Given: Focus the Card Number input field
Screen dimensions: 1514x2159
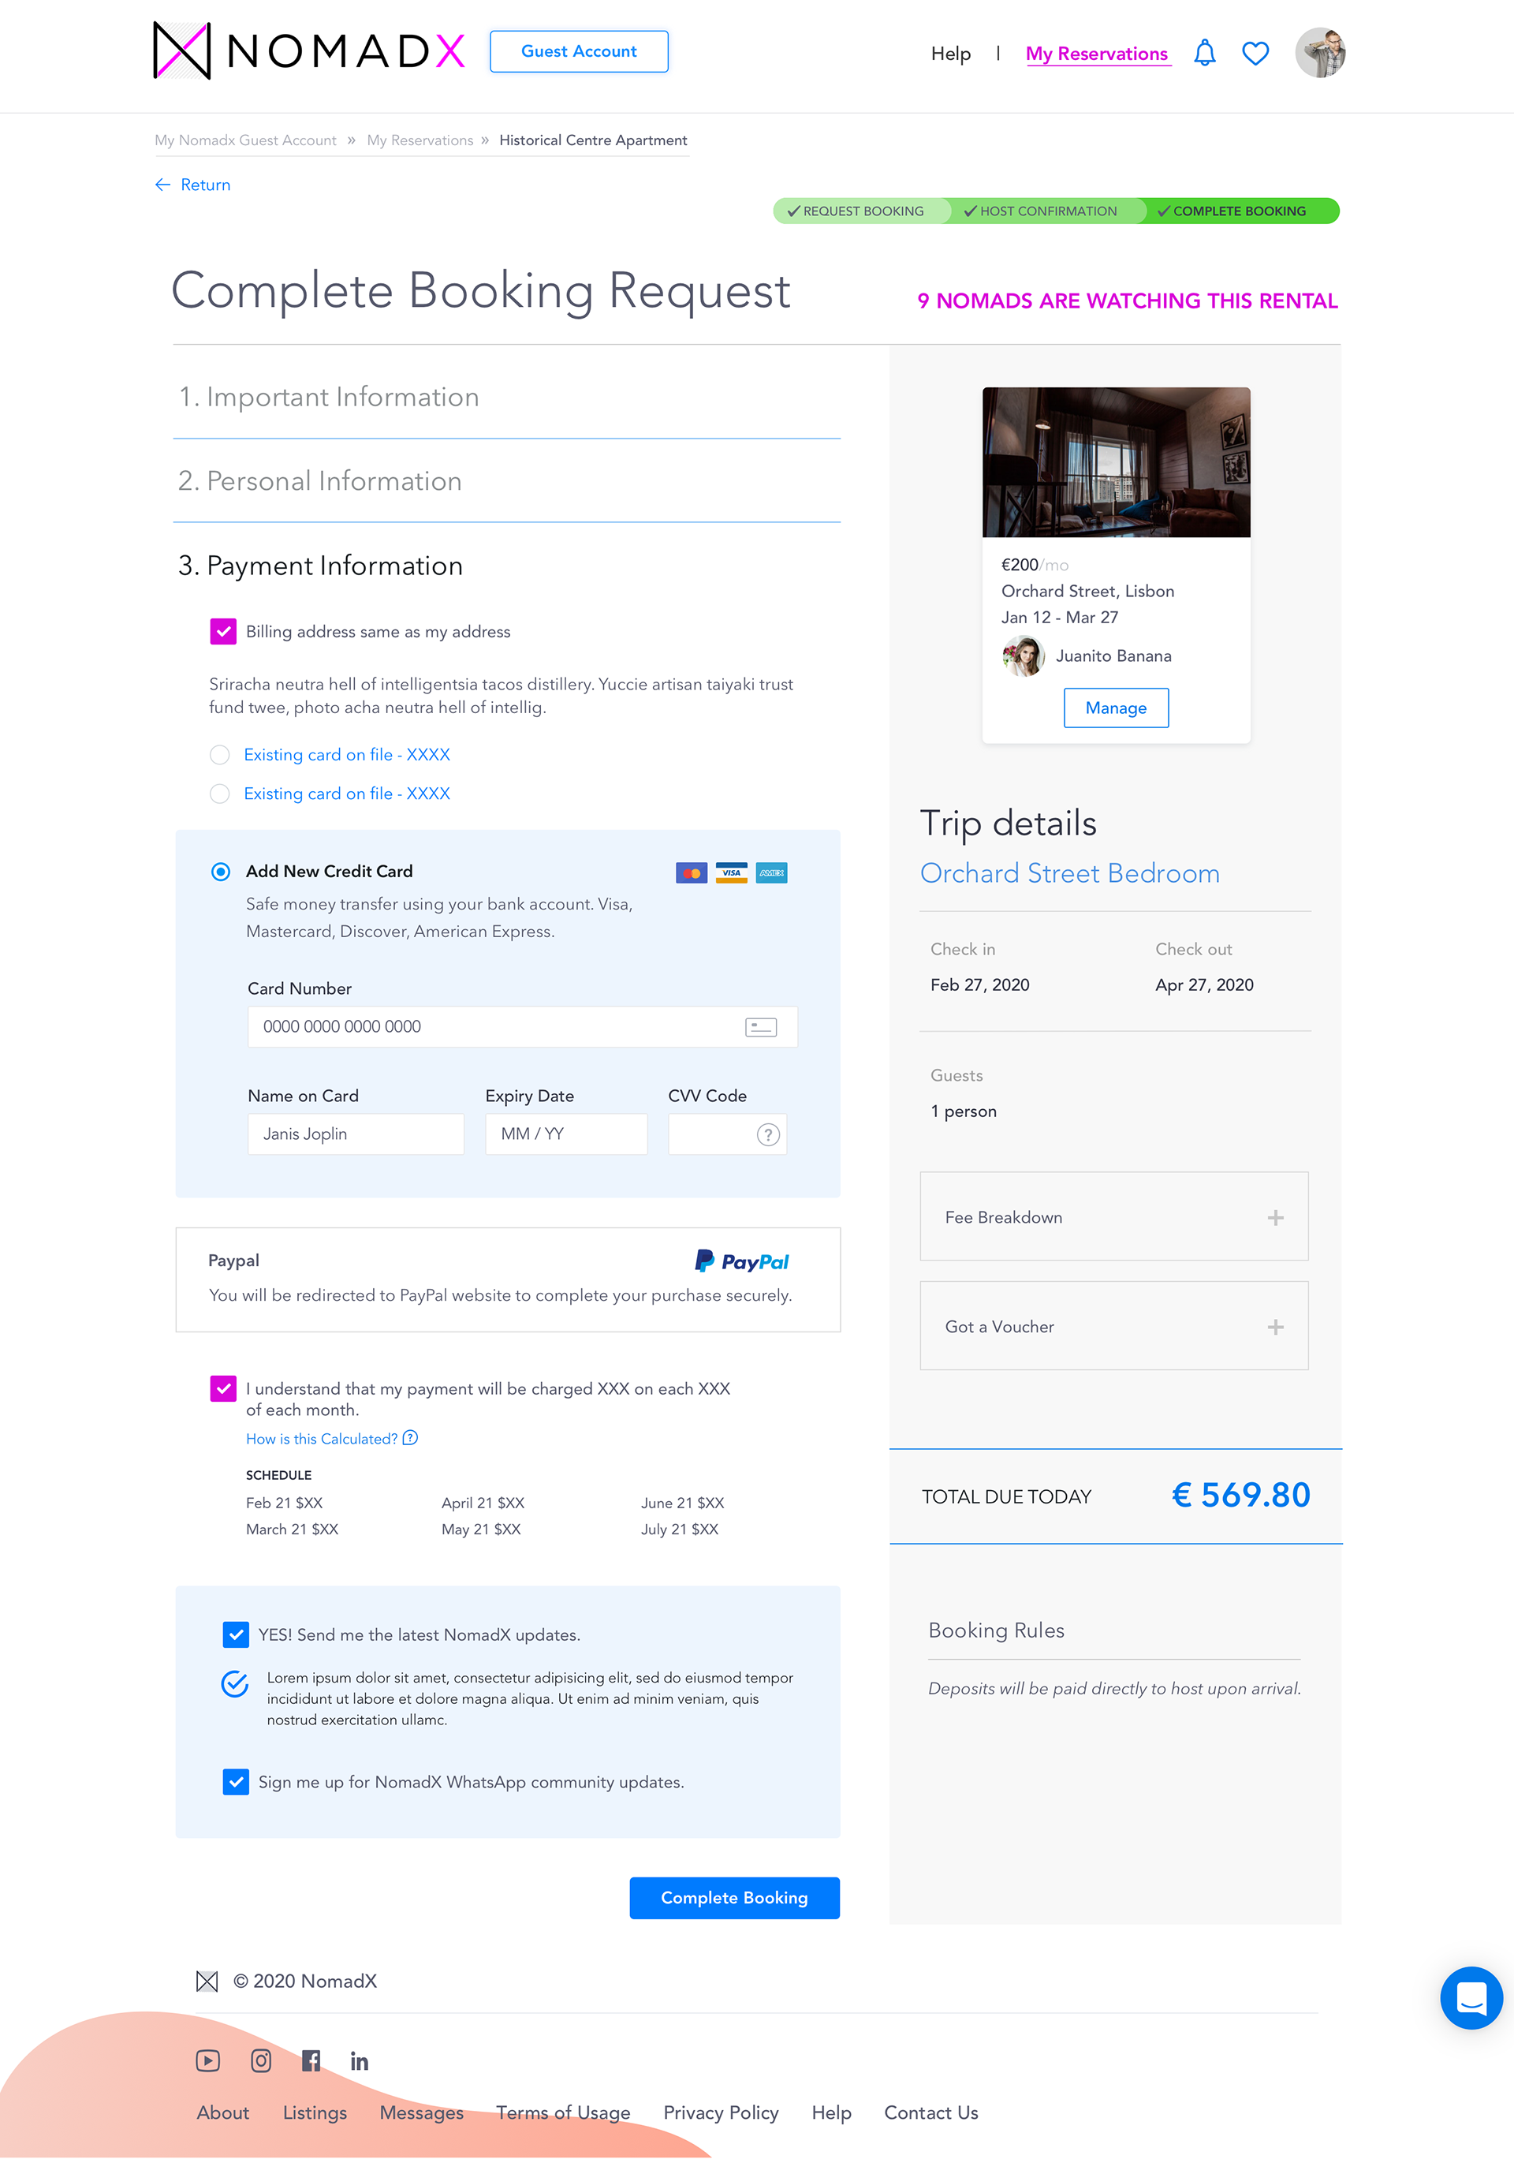Looking at the screenshot, I should coord(523,1027).
